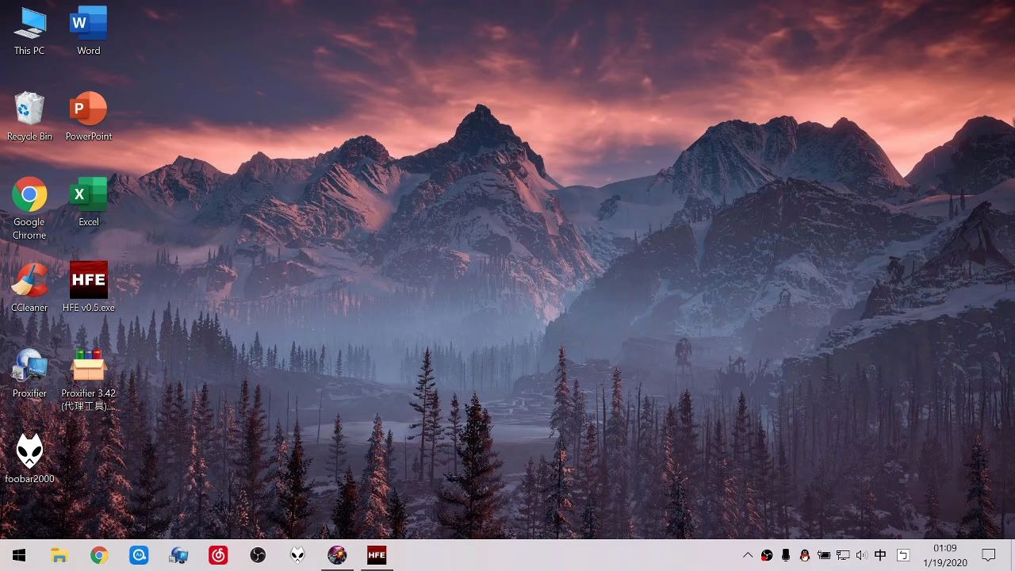Select the PowerPoint desktop shortcut
The height and width of the screenshot is (571, 1015).
88,117
